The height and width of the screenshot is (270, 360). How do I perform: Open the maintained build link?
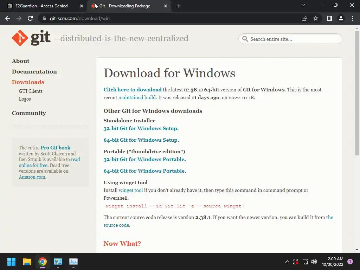click(x=137, y=97)
